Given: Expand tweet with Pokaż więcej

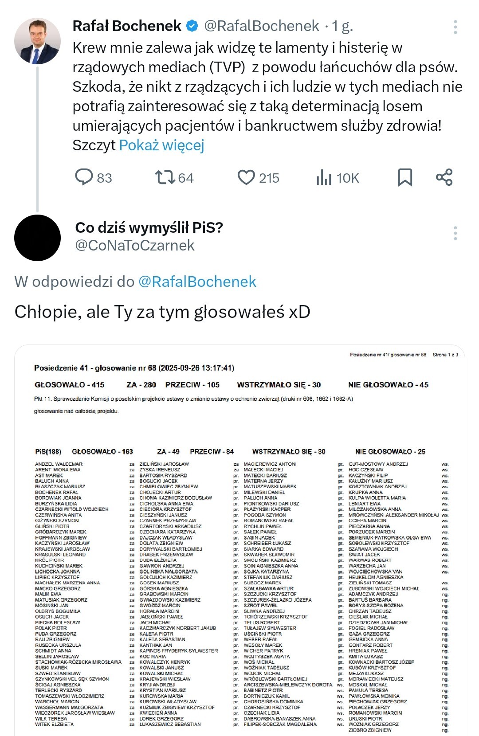Looking at the screenshot, I should coord(161,145).
